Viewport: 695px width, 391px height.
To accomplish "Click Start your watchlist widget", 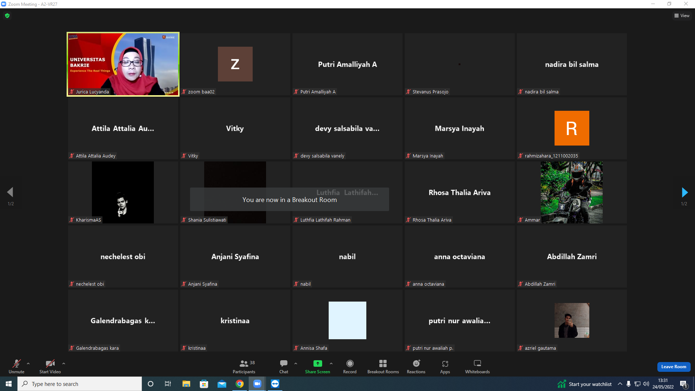I will pyautogui.click(x=585, y=384).
